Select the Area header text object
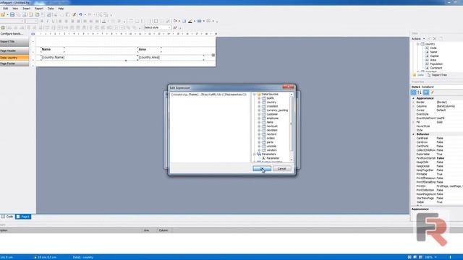Viewport: 463px width, 260px height. click(x=150, y=50)
